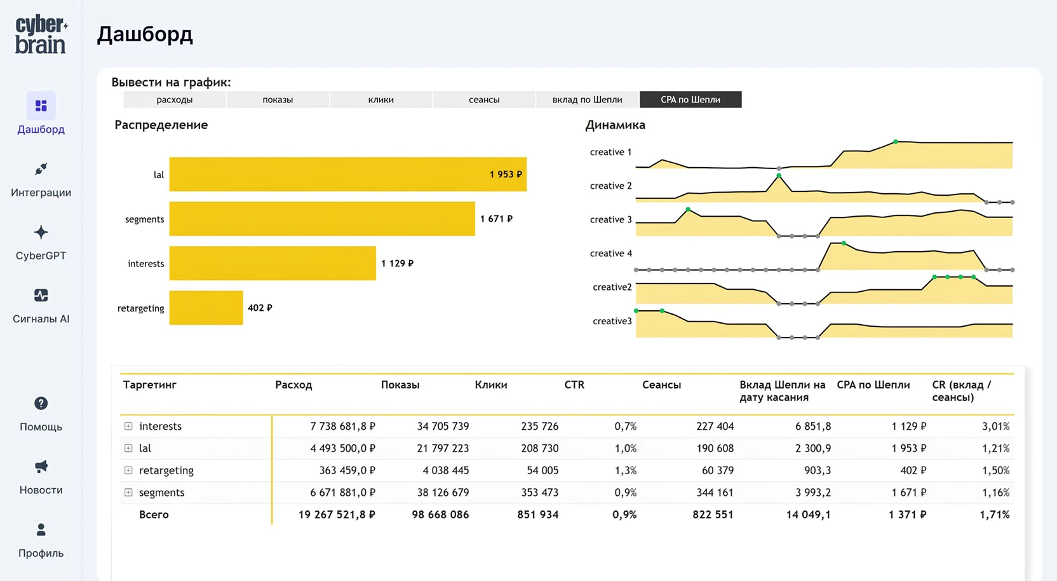Open Новости megaphone icon

pyautogui.click(x=41, y=467)
